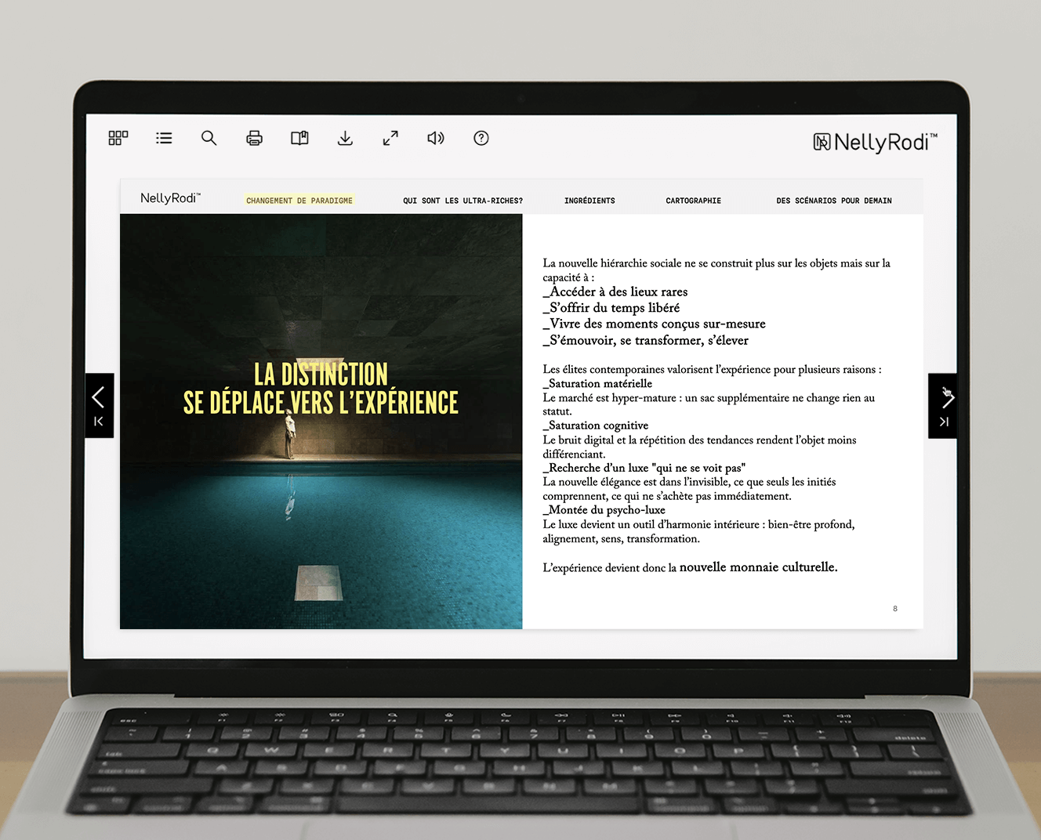Jump to the last page
Screen dimensions: 1041x840
tap(944, 422)
